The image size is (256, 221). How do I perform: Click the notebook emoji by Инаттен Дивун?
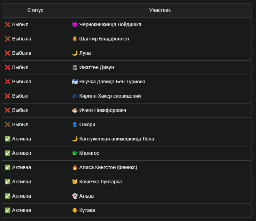click(x=75, y=67)
